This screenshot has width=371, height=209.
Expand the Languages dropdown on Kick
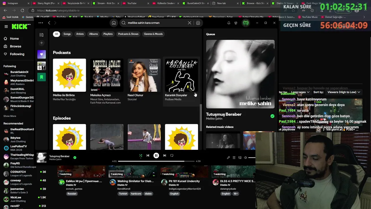[300, 92]
